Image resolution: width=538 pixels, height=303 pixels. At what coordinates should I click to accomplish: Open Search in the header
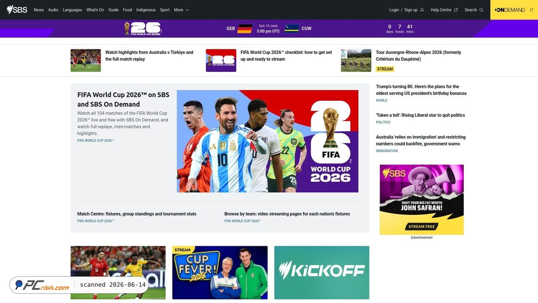pyautogui.click(x=471, y=10)
